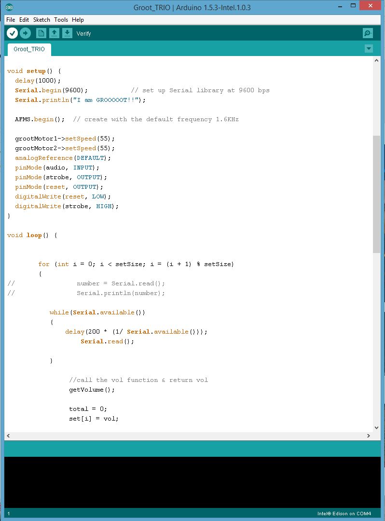Click line number 1 in status bar
385x521 pixels.
click(9, 514)
